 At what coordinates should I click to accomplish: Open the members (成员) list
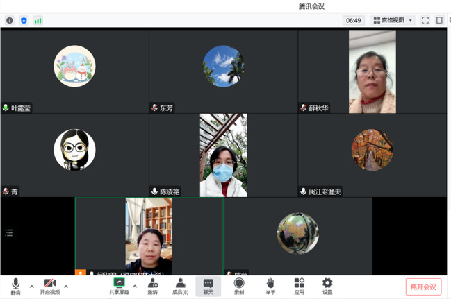click(180, 286)
